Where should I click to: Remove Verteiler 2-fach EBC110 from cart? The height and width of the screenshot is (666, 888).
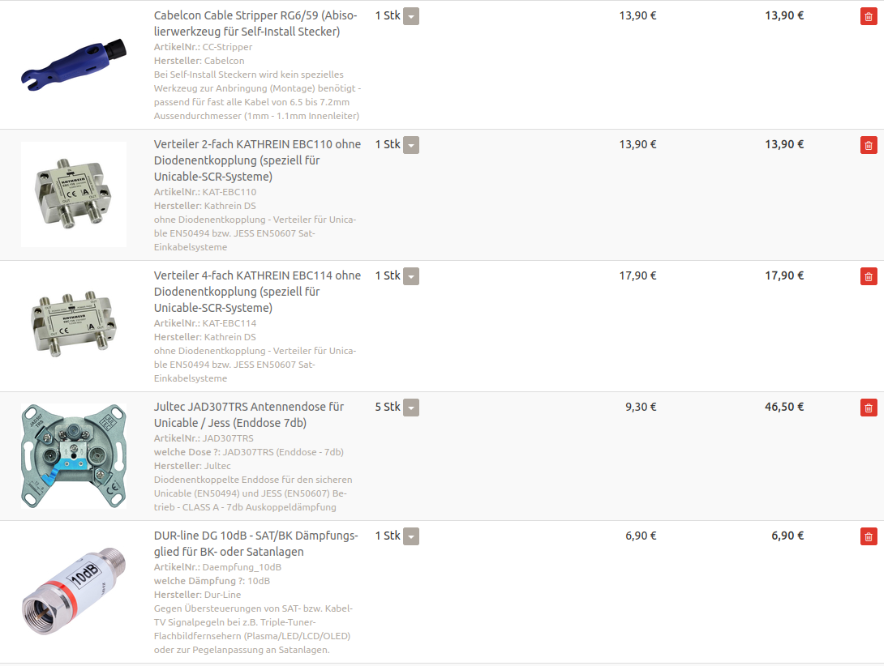tap(869, 145)
